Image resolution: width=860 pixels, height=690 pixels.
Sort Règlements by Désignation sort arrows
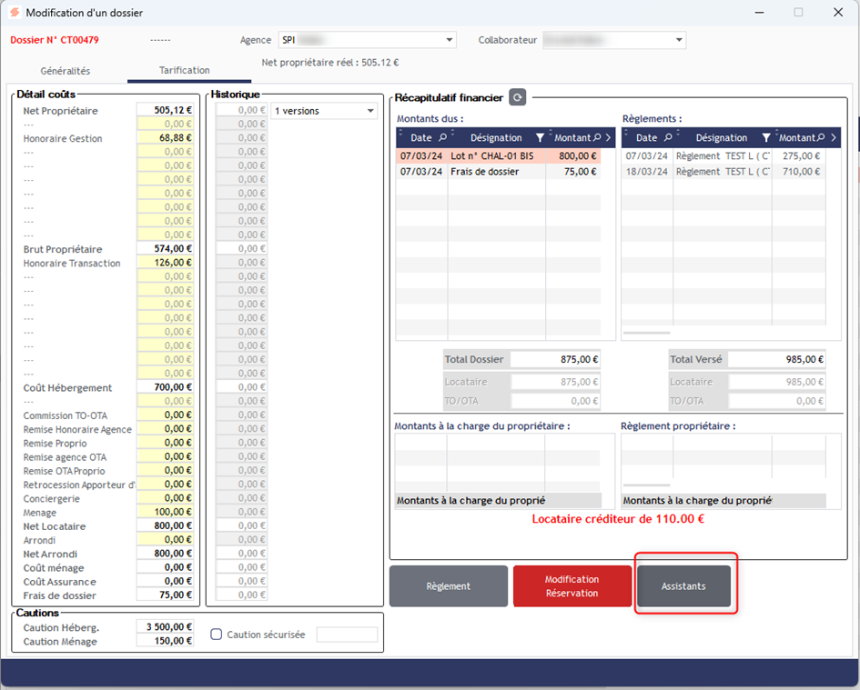(678, 132)
